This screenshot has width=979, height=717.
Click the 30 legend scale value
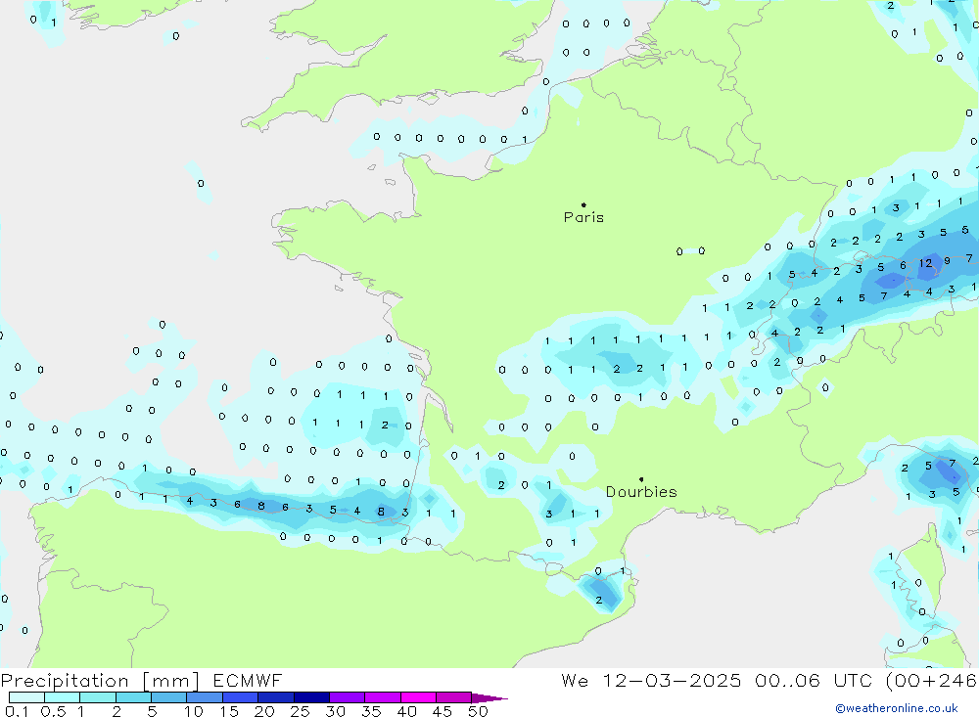click(x=335, y=711)
